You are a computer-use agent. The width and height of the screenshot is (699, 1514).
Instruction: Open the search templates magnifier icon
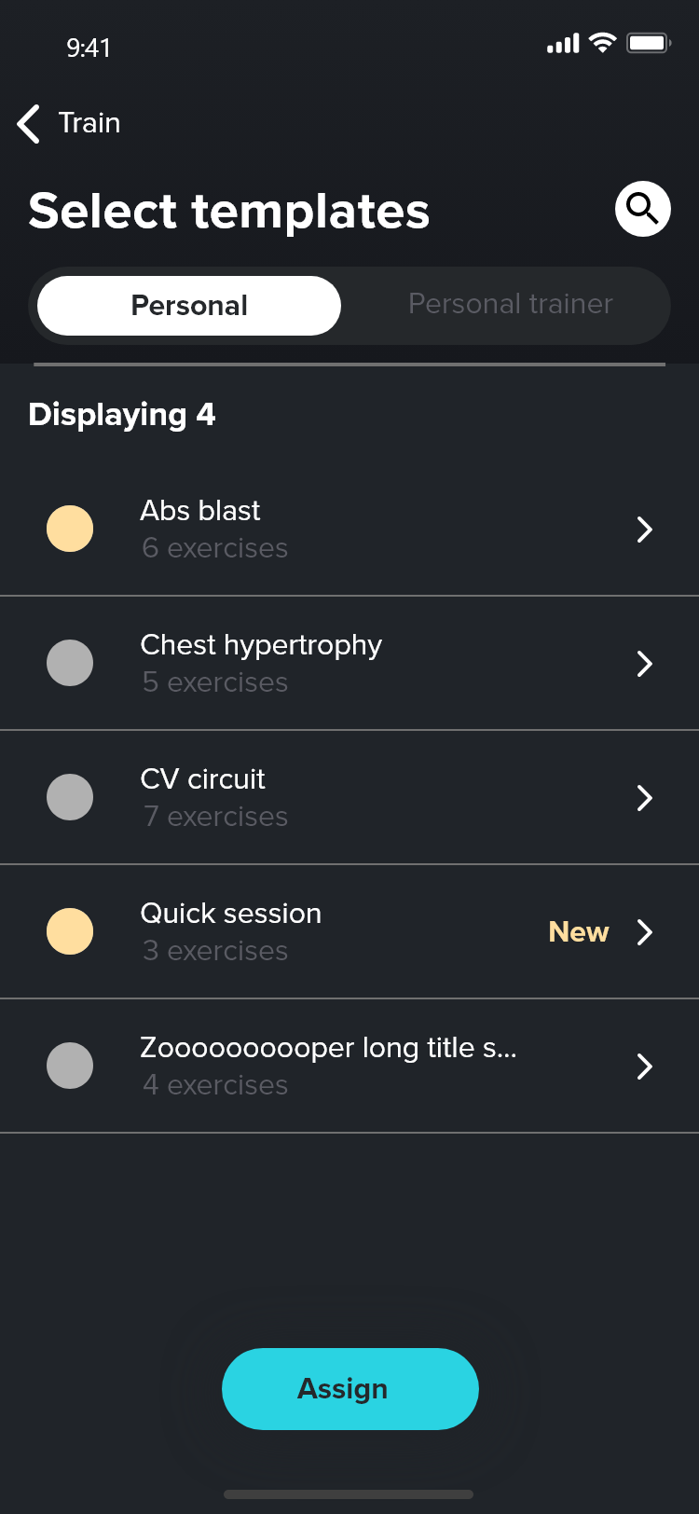642,209
